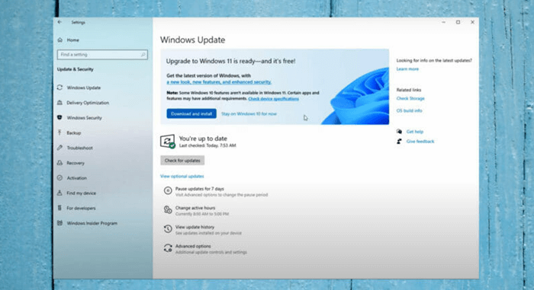Click the back arrow in Settings title bar
This screenshot has width=534, height=290.
60,22
